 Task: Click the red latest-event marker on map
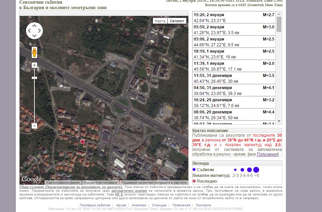point(82,142)
